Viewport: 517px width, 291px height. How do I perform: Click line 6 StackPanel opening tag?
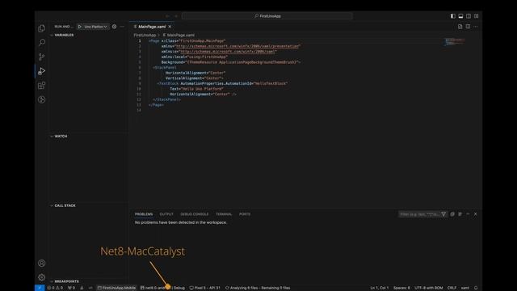(x=165, y=67)
